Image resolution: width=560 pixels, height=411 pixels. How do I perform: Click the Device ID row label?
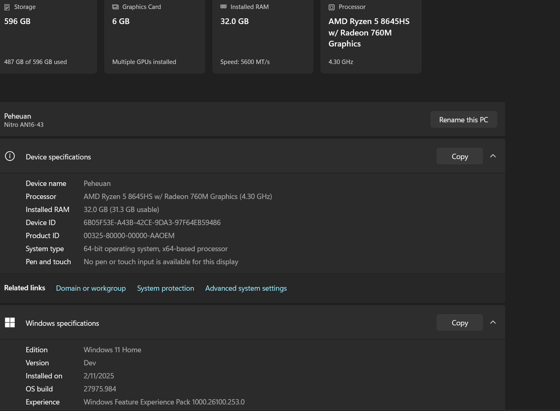pos(40,223)
